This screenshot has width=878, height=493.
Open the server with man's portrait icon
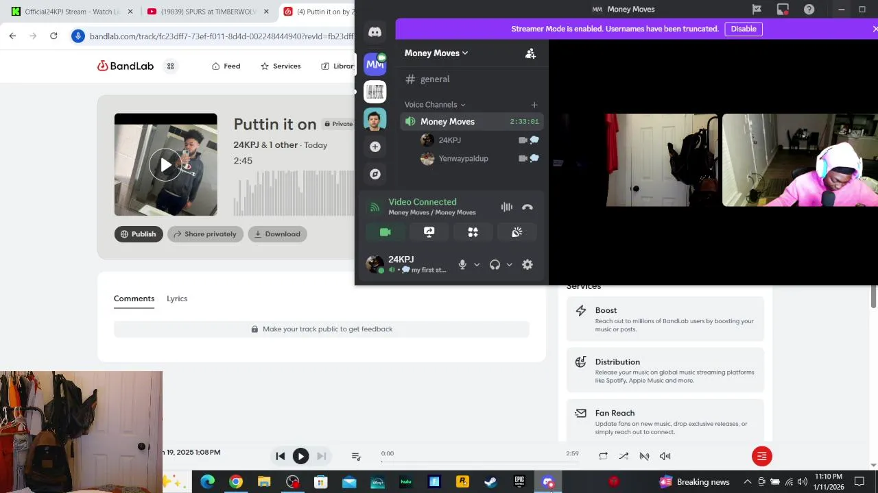(375, 119)
